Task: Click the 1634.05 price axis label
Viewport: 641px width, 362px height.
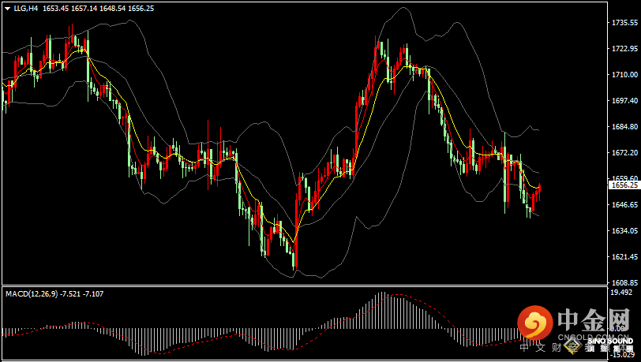Action: pyautogui.click(x=624, y=230)
